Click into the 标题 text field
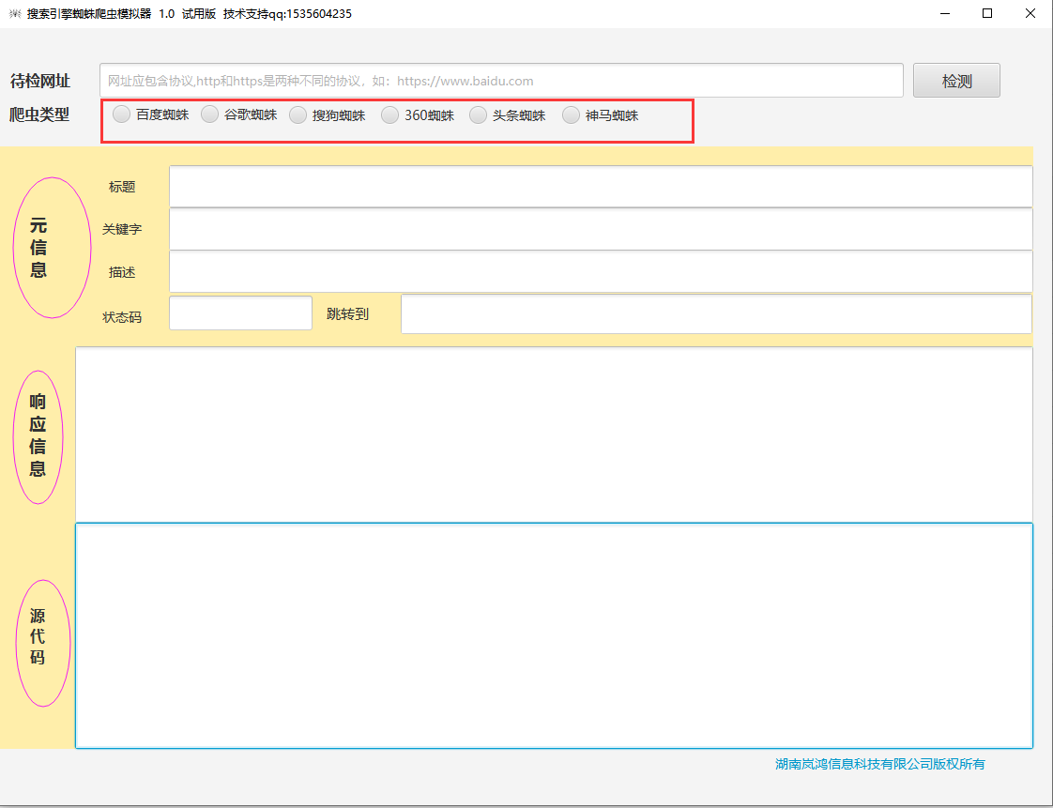 click(600, 187)
